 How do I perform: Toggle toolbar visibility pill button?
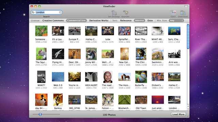pos(186,6)
